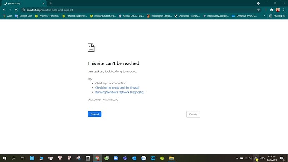Switch to Chrome in the taskbar
Image resolution: width=288 pixels, height=162 pixels.
(97, 158)
